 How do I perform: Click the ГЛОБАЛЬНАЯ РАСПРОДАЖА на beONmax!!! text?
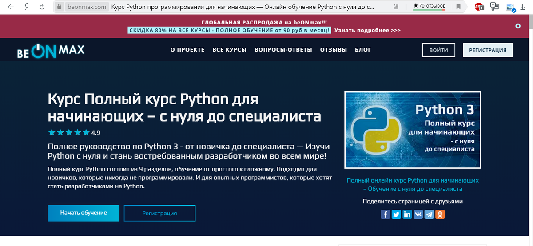(x=264, y=22)
